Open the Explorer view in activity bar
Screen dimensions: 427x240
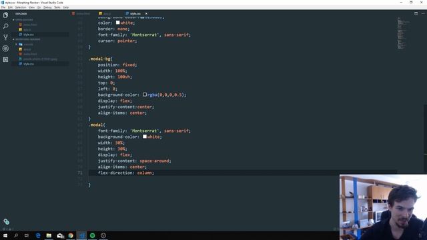click(x=5, y=15)
